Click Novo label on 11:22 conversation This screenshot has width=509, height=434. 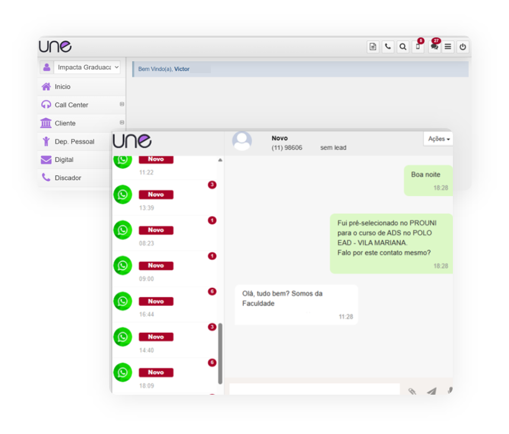(156, 159)
